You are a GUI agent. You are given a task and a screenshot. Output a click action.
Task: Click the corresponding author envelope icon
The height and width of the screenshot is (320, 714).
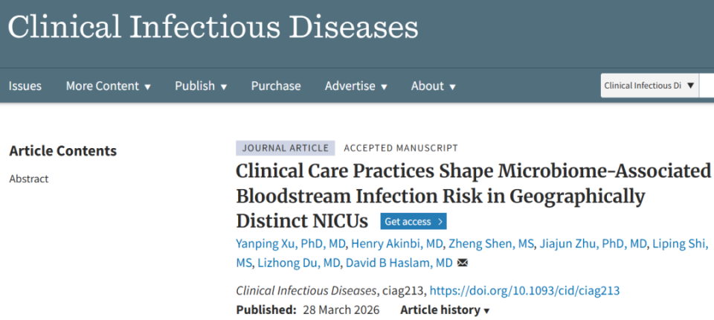coord(463,263)
